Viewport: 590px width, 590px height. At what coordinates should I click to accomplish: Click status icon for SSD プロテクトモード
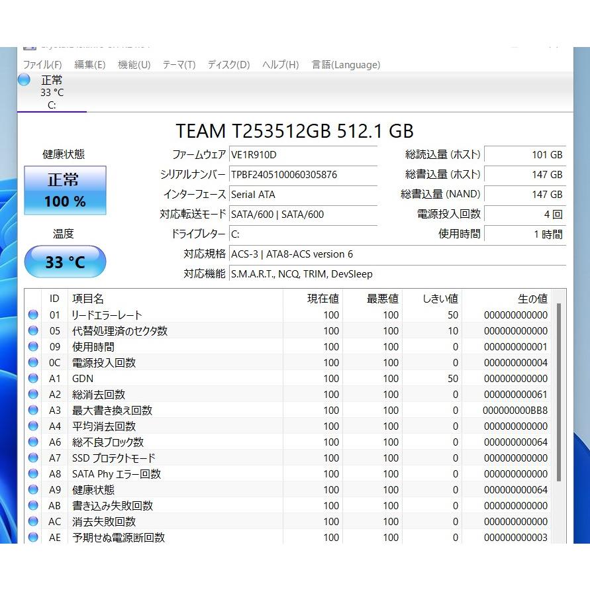[x=33, y=458]
